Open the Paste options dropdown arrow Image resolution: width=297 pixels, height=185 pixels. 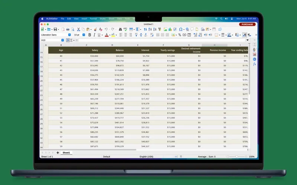point(91,30)
